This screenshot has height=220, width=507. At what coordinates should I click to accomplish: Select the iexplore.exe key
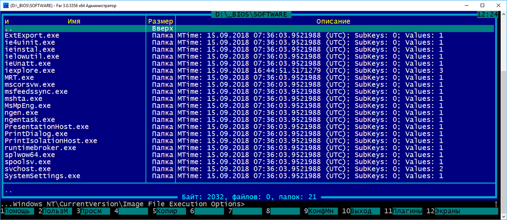[250, 71]
